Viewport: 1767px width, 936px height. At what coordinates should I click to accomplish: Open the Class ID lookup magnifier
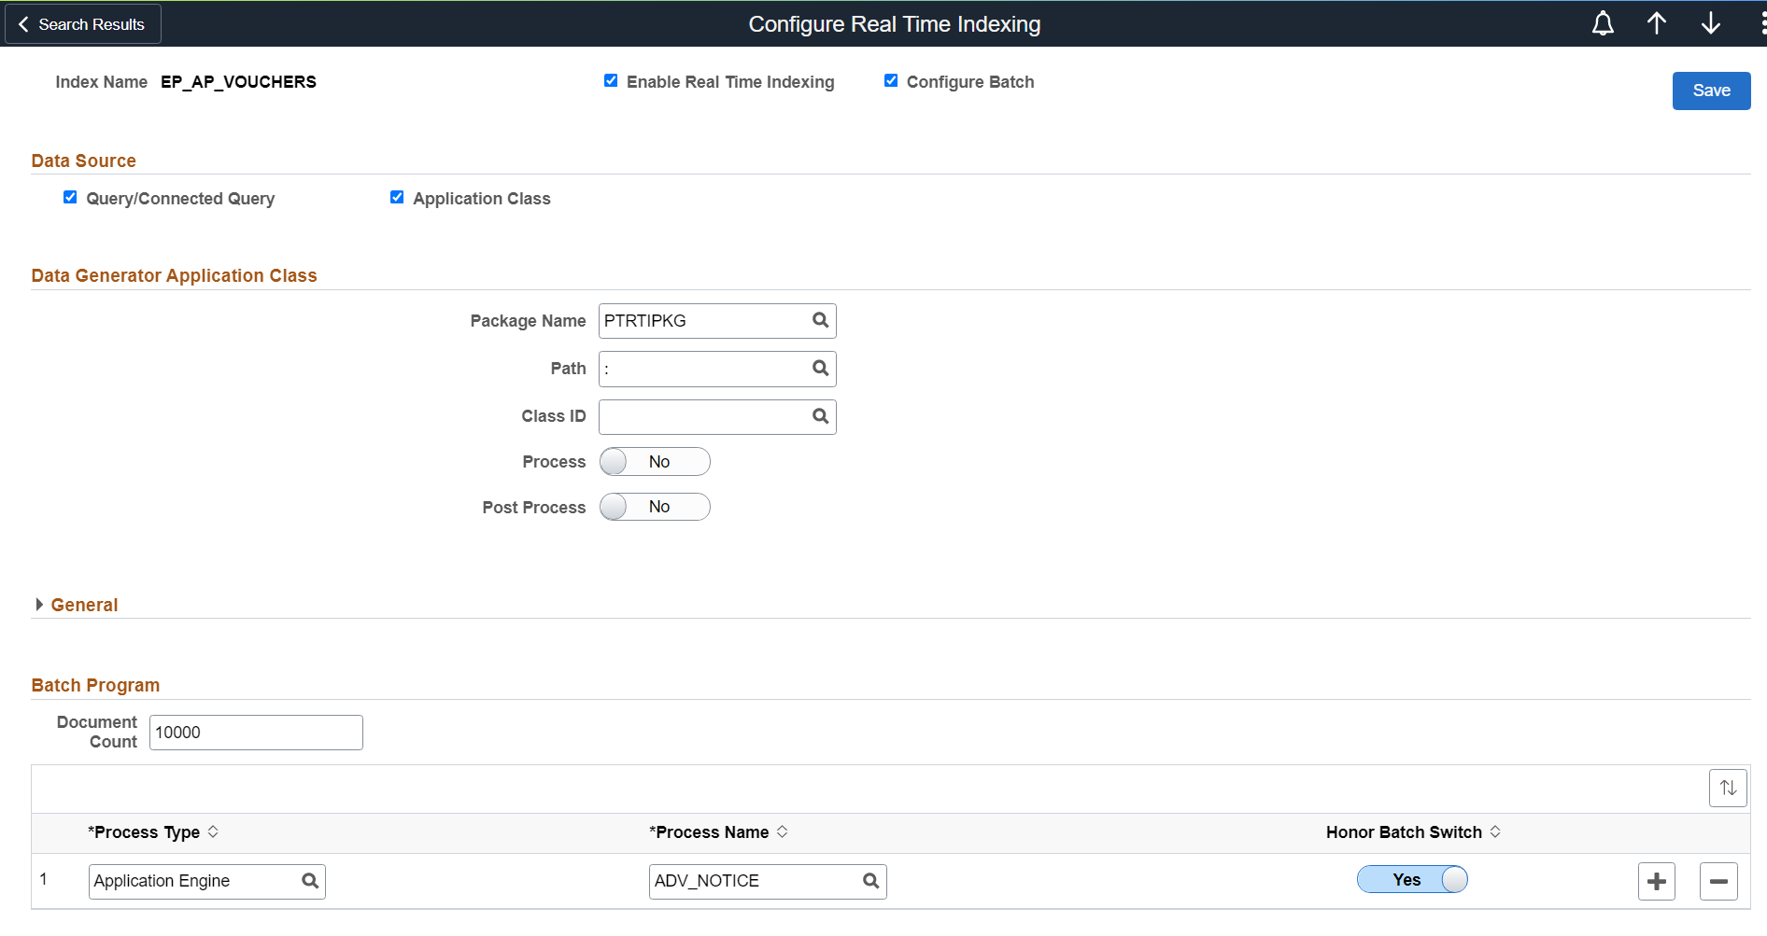coord(820,416)
